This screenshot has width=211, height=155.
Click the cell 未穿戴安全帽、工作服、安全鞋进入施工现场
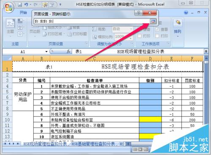[95, 86]
